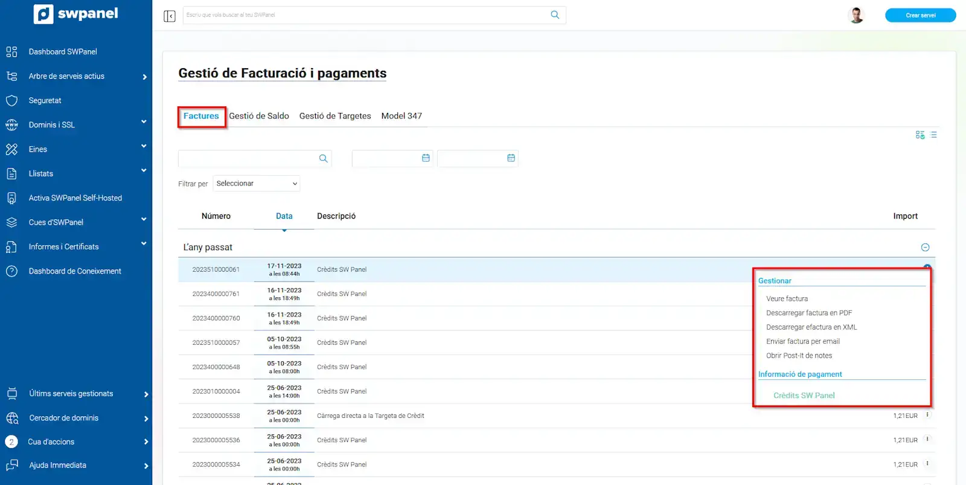This screenshot has height=485, width=966.
Task: Choose Obrir Post-It de notes
Action: [x=799, y=356]
